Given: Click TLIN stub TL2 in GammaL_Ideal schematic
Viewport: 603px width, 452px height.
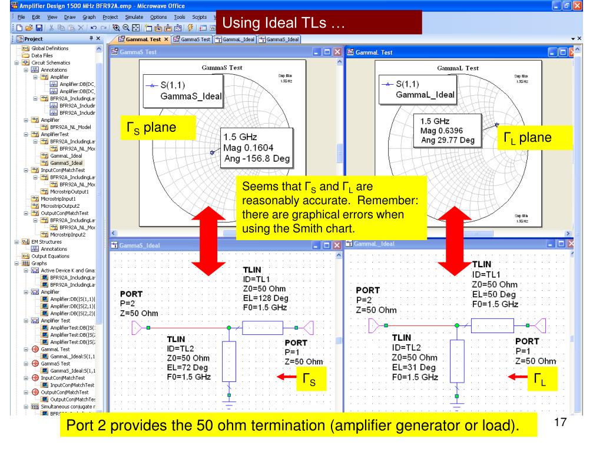Looking at the screenshot, I should [457, 361].
